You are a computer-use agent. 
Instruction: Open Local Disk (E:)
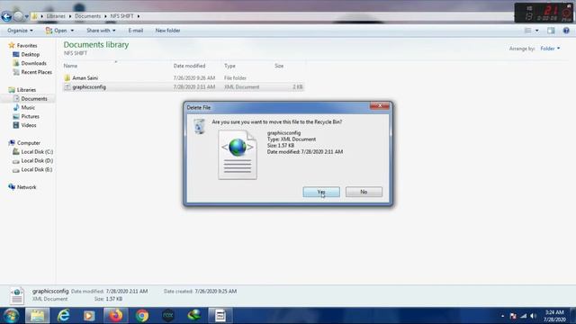[37, 169]
